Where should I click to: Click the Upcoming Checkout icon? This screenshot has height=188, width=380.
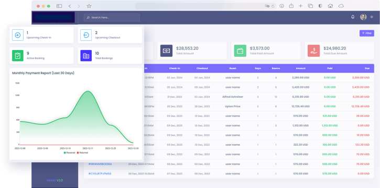pyautogui.click(x=86, y=35)
